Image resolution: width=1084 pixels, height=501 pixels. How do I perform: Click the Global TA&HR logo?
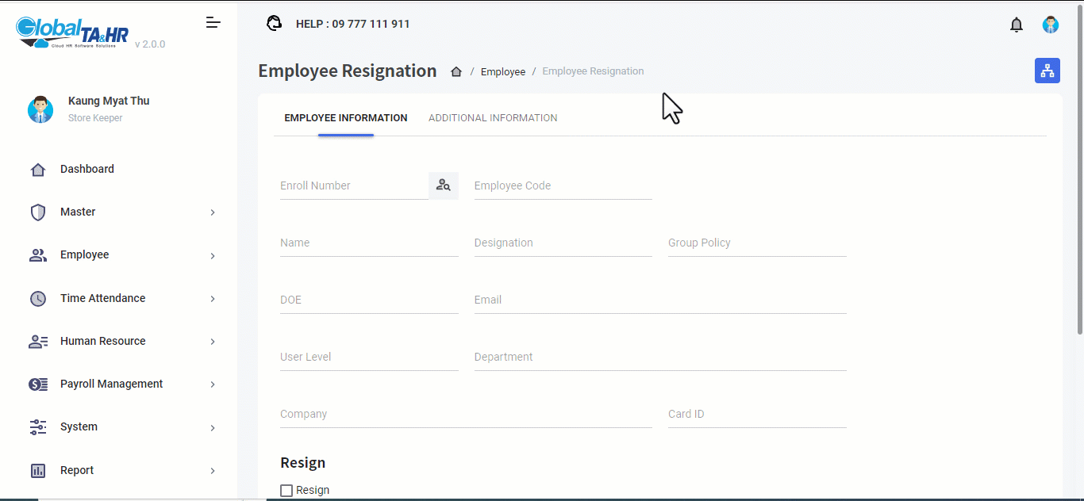[72, 32]
